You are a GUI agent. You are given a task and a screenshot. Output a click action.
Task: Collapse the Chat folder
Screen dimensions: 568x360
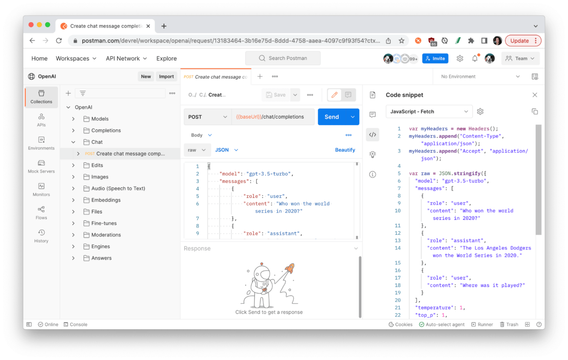pos(73,142)
